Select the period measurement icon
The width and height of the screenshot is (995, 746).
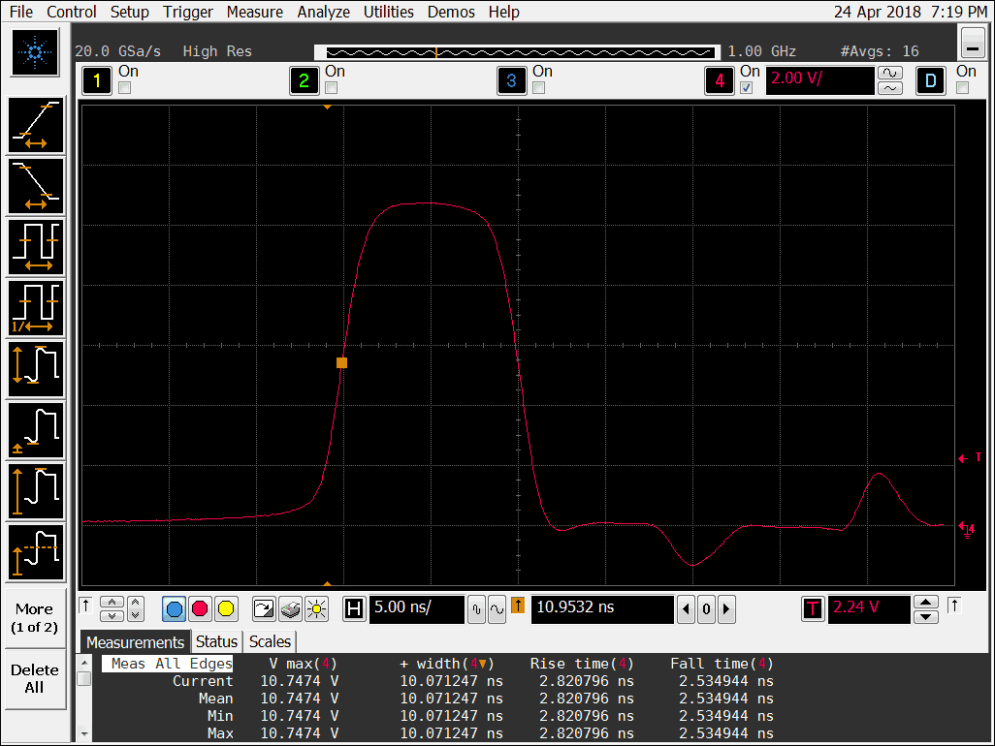[x=36, y=246]
